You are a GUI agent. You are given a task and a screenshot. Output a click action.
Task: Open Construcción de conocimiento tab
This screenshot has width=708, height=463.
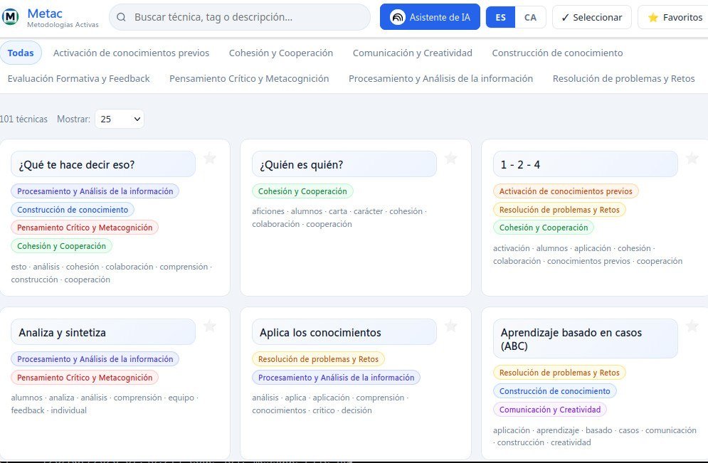click(x=557, y=53)
